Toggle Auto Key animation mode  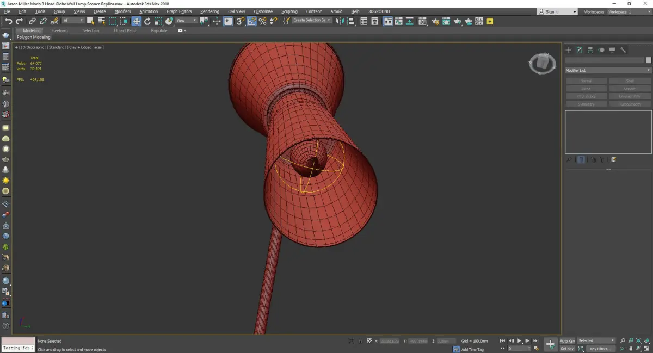click(x=567, y=341)
